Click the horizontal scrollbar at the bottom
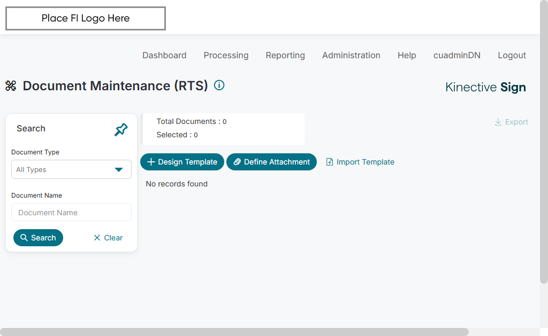The width and height of the screenshot is (548, 336). click(x=234, y=332)
